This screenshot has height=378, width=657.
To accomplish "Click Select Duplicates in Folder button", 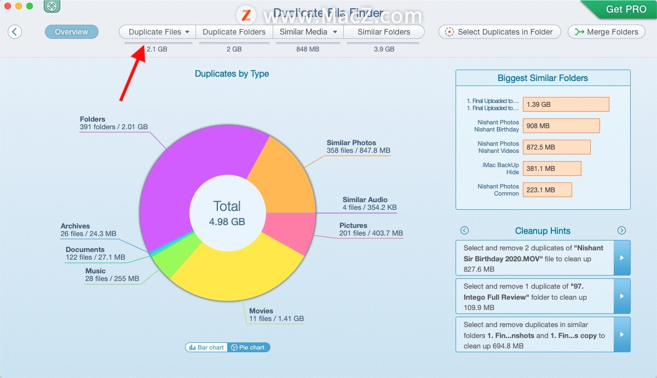I will click(x=500, y=32).
